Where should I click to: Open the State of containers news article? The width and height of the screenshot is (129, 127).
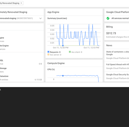[118, 53]
